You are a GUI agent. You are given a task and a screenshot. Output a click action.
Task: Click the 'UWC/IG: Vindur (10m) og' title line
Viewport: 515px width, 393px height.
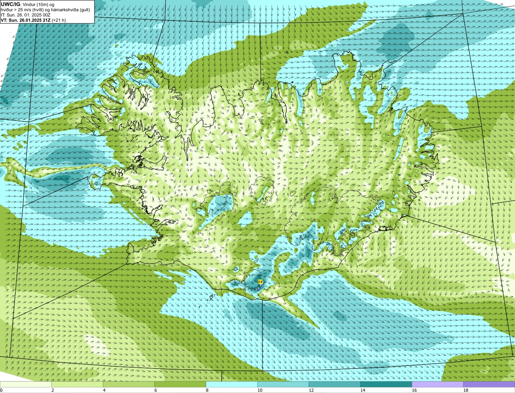pos(28,4)
